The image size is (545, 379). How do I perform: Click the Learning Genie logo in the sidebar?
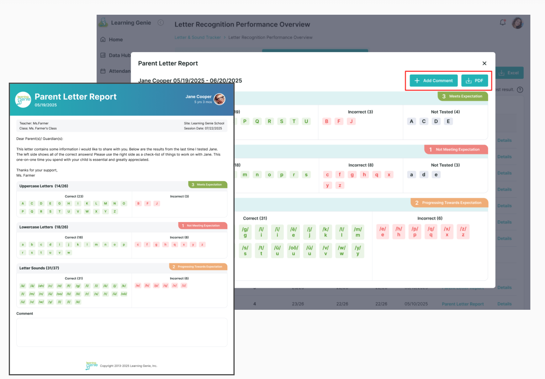pyautogui.click(x=103, y=22)
